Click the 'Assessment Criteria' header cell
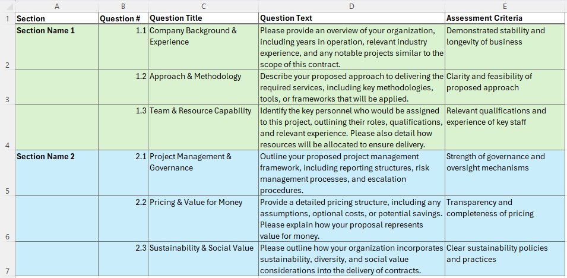 coord(505,18)
